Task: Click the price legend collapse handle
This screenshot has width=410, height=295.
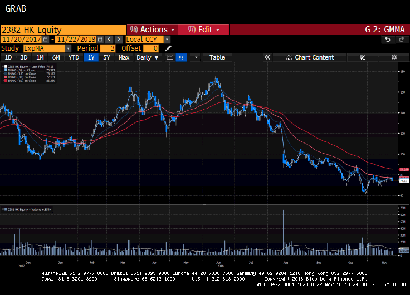Action: 3,67
